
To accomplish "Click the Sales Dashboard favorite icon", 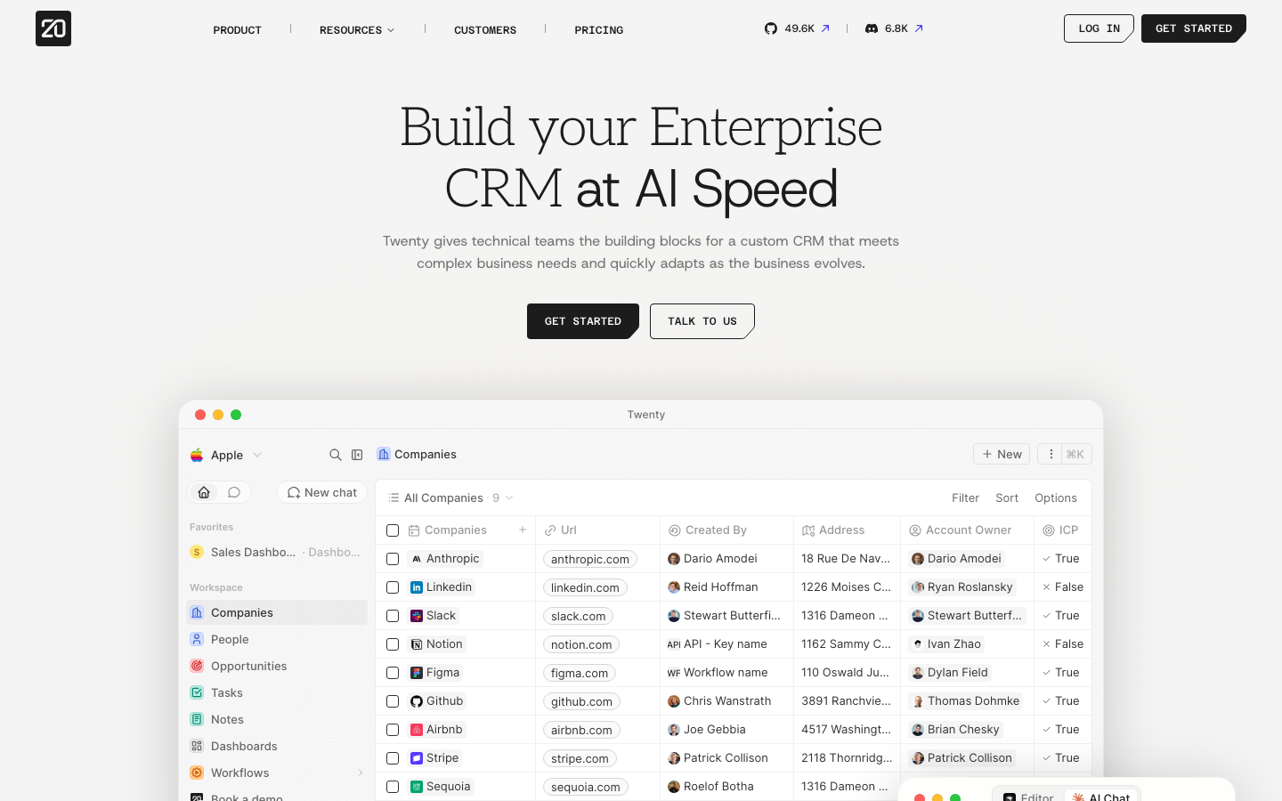I will point(197,552).
